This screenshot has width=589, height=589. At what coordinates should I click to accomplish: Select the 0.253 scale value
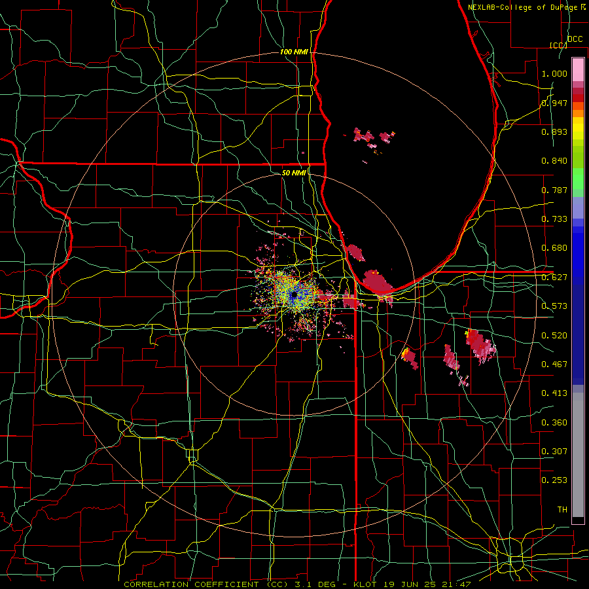554,480
